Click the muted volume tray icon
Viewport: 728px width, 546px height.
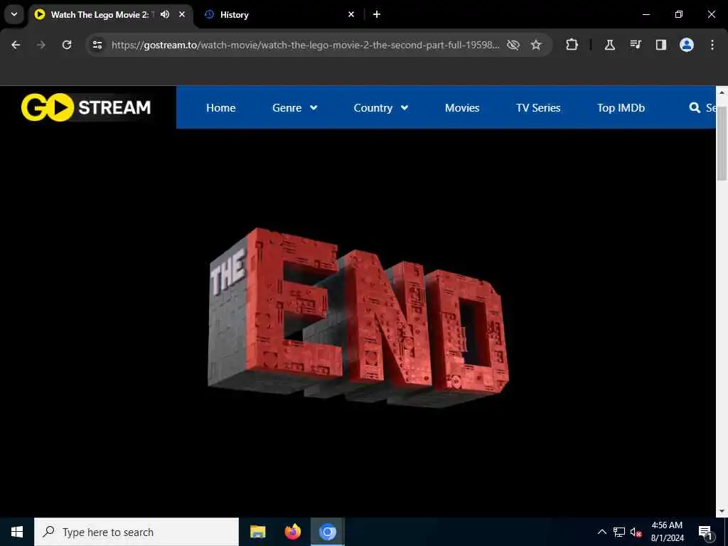[636, 532]
